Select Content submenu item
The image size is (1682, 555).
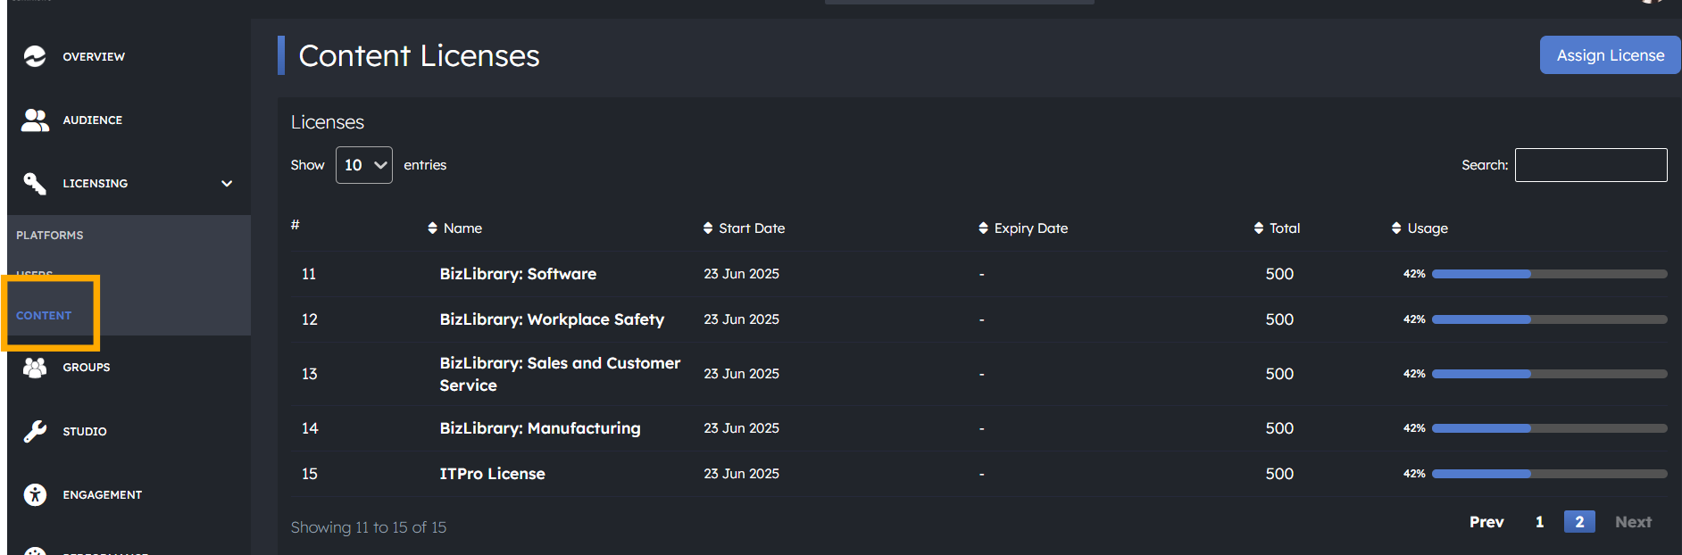pos(44,316)
